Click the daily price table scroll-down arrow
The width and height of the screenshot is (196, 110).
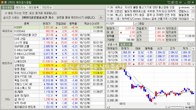pyautogui.click(x=193, y=64)
